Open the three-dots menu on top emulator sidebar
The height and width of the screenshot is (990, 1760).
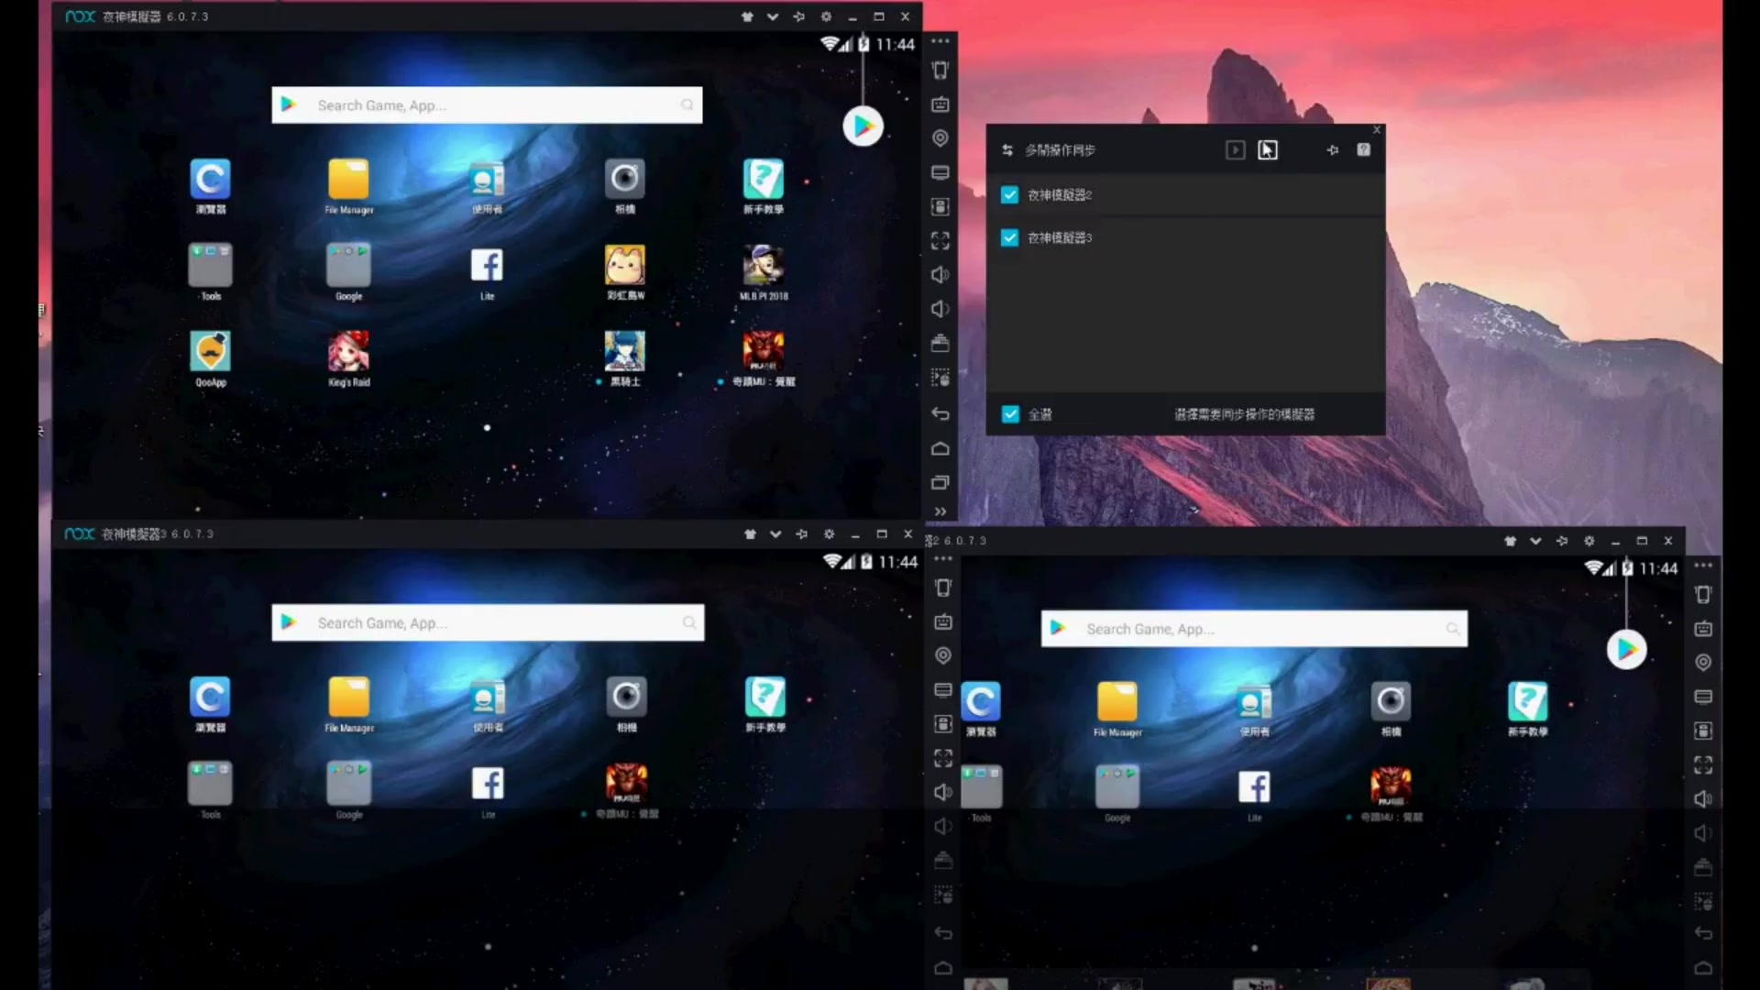click(940, 41)
